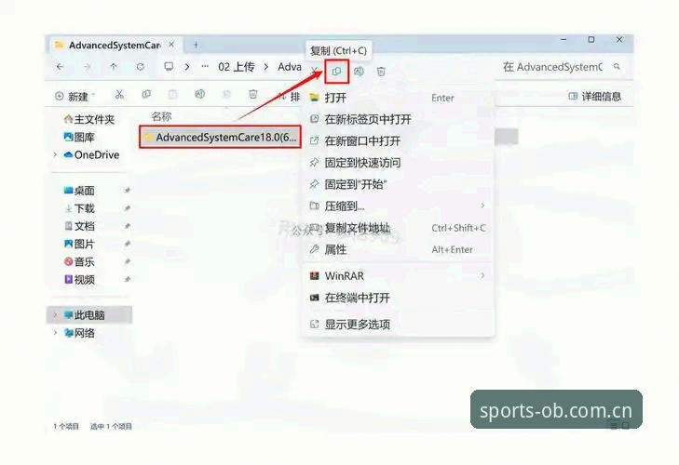
Task: Click the Rename icon in the command toolbar
Action: [x=199, y=94]
